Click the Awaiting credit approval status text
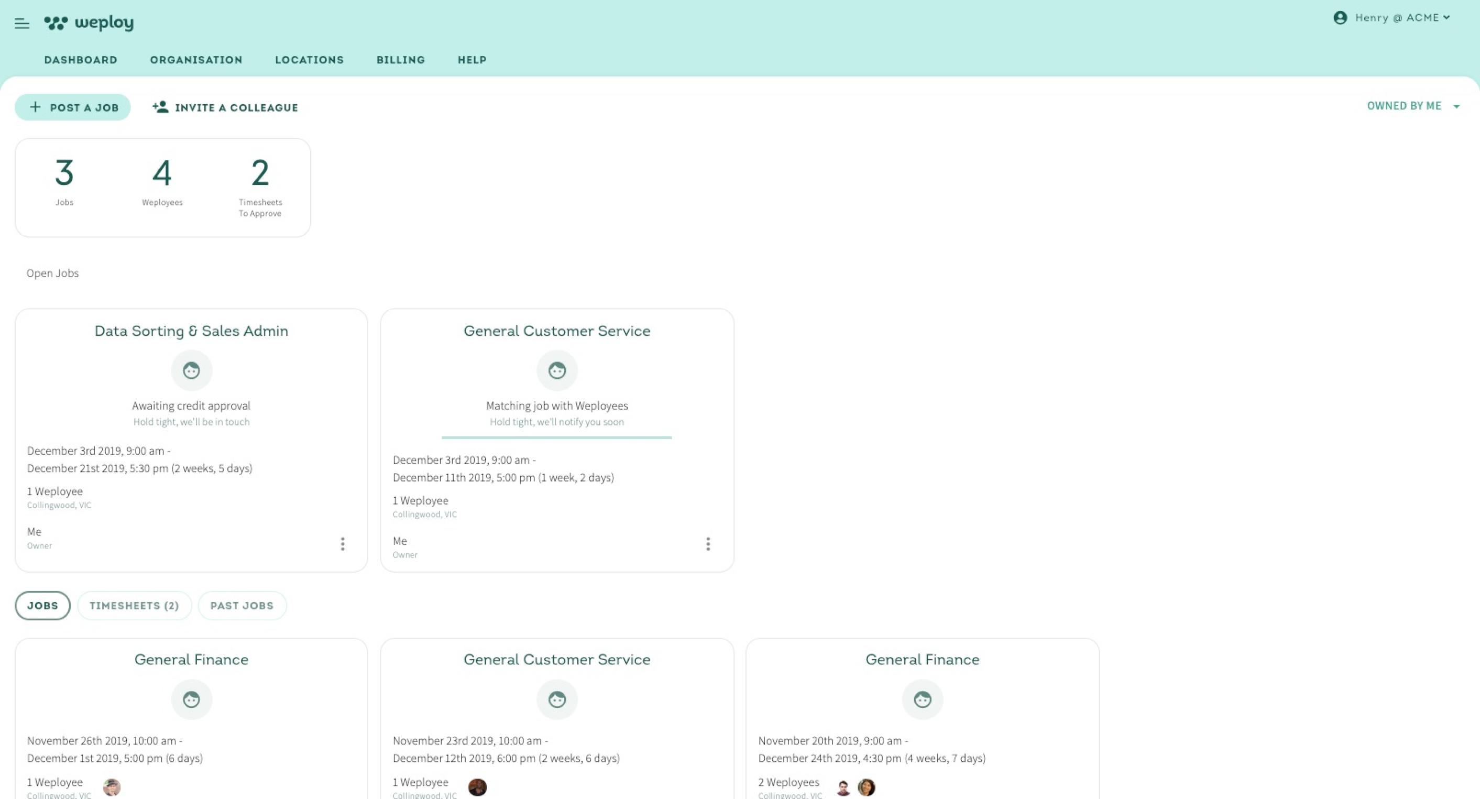 pyautogui.click(x=191, y=406)
